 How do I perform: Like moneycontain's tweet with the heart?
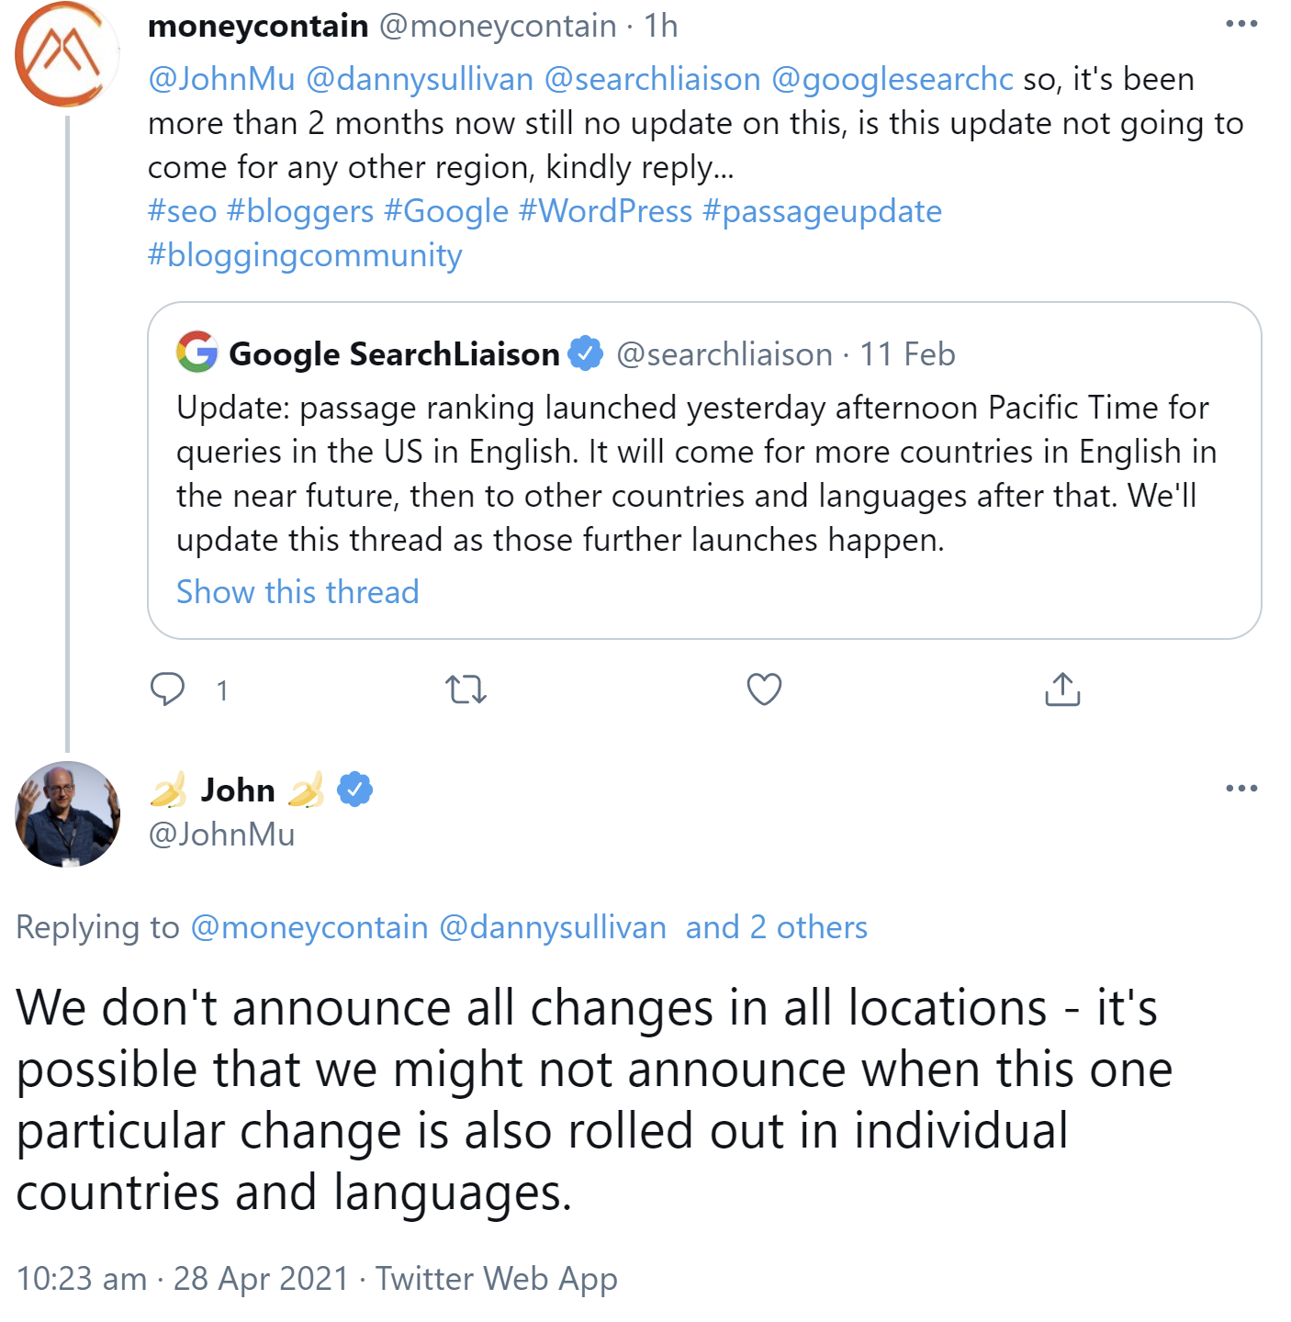coord(764,689)
